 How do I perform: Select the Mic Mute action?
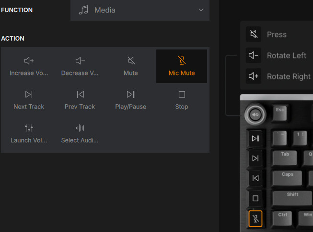[x=182, y=66]
